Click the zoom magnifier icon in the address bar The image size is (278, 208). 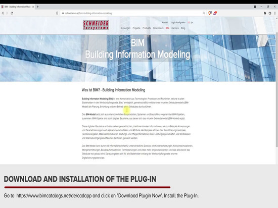click(204, 13)
